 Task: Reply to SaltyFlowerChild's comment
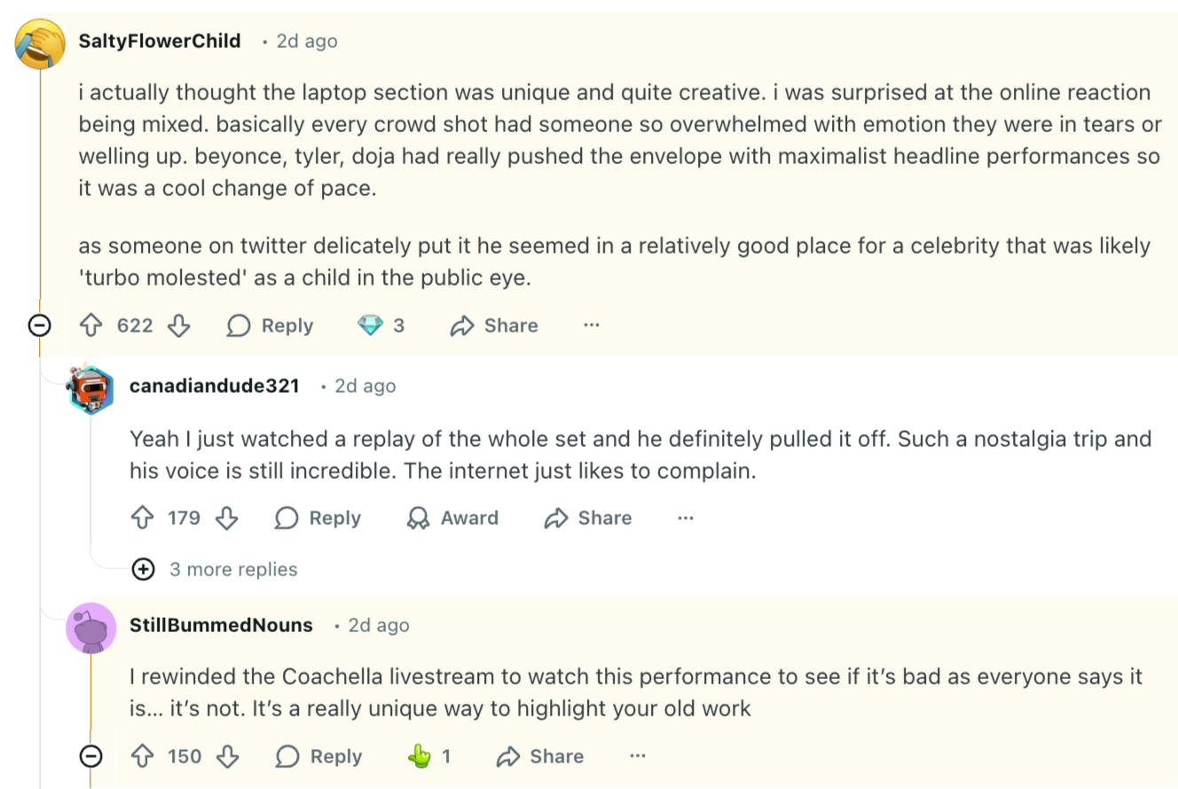pos(270,326)
